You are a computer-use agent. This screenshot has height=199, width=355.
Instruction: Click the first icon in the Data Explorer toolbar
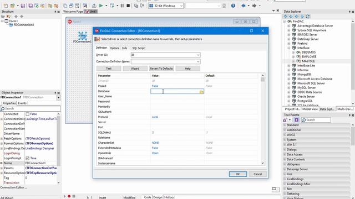[285, 17]
